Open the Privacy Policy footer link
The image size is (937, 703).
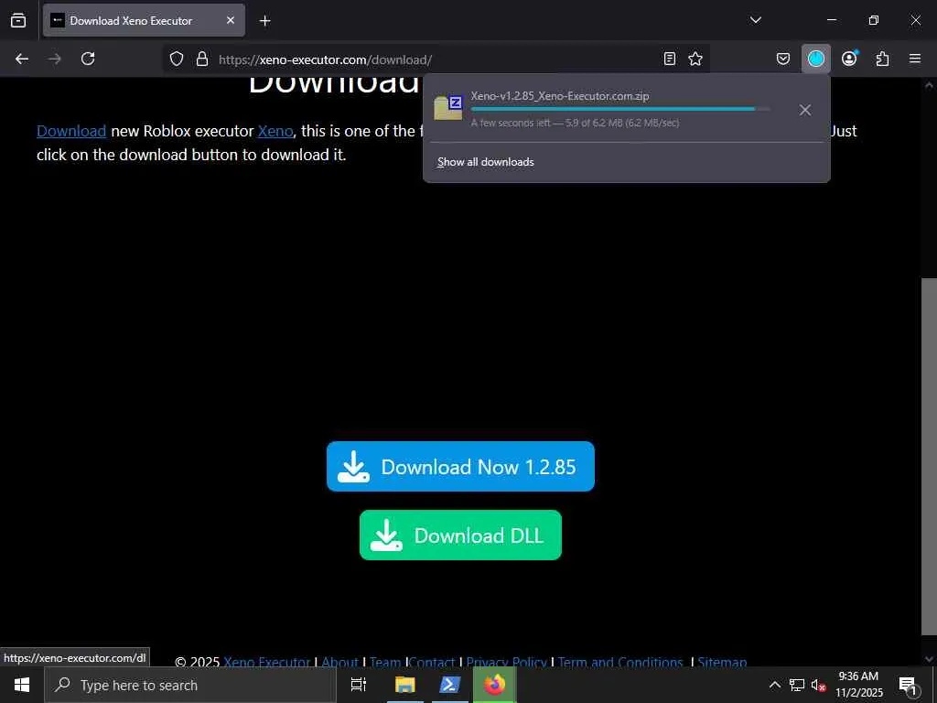pos(506,662)
